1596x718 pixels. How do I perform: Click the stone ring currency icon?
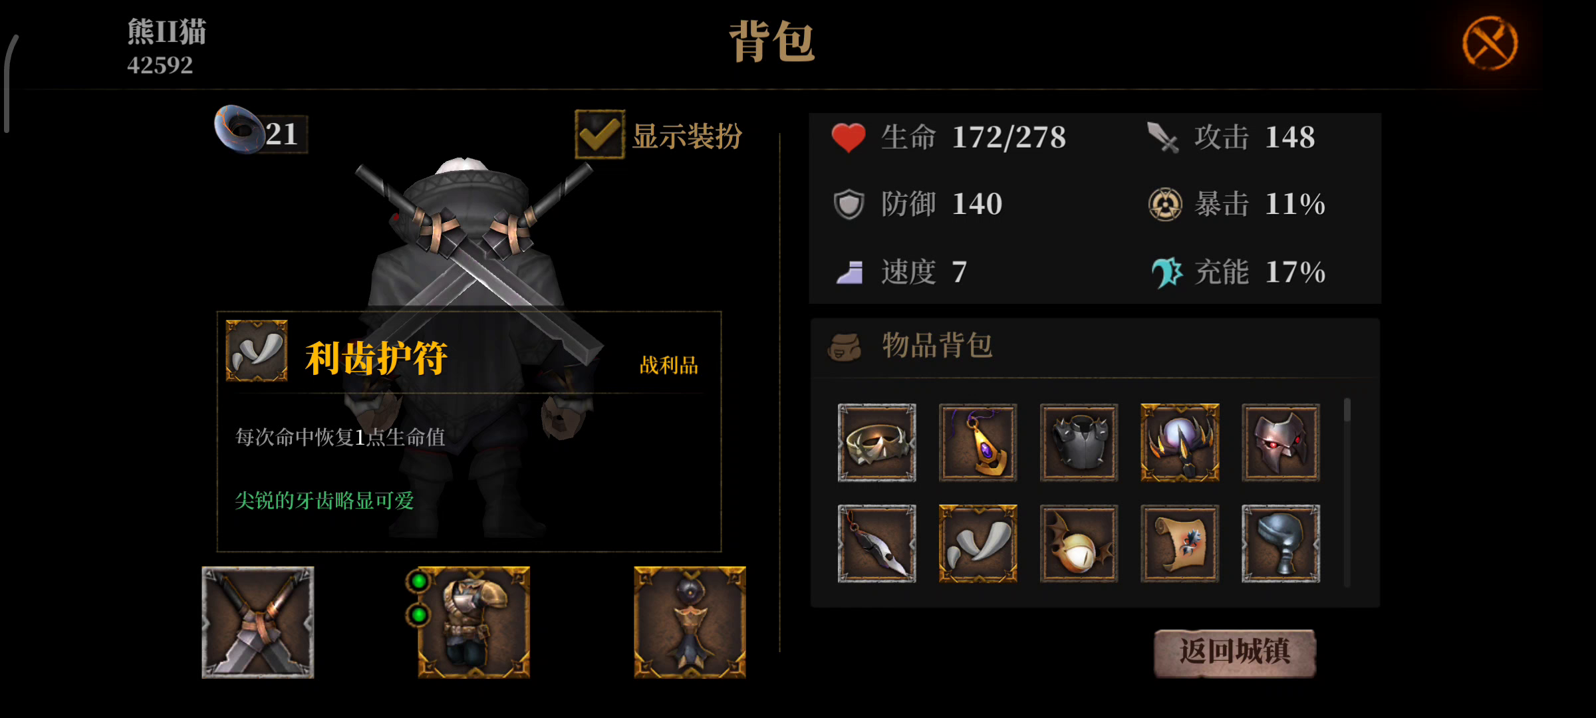pos(239,129)
